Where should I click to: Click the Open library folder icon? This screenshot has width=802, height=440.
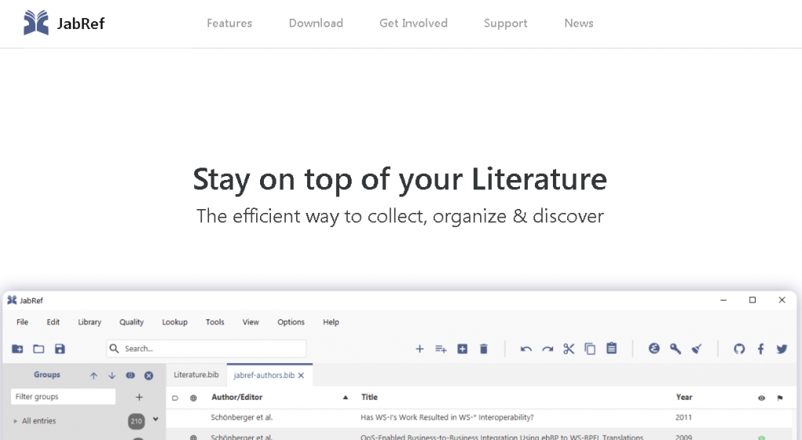[x=38, y=348]
